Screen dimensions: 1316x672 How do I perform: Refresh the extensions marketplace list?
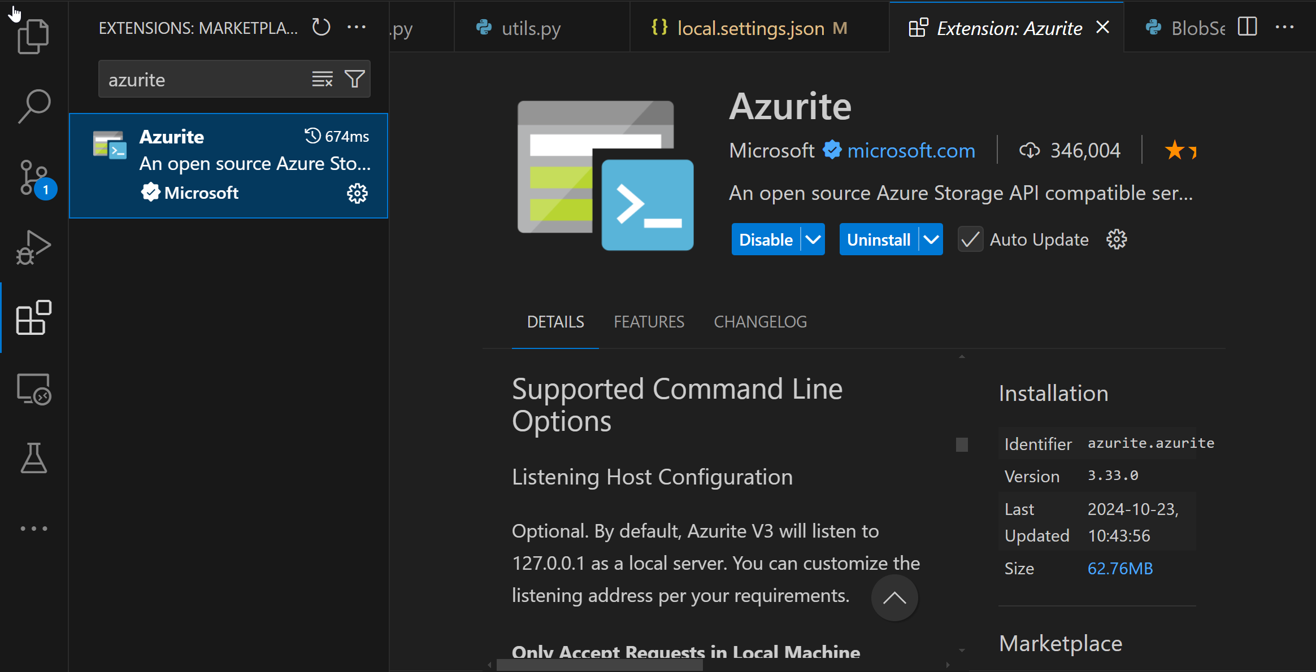point(320,27)
